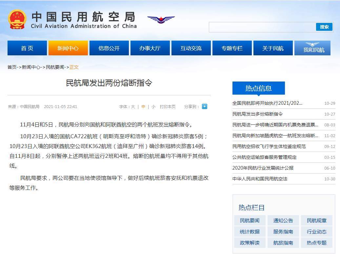Click 民航要闻 in the breadcrumb
Screen dimensions: 340x259
(x=55, y=67)
